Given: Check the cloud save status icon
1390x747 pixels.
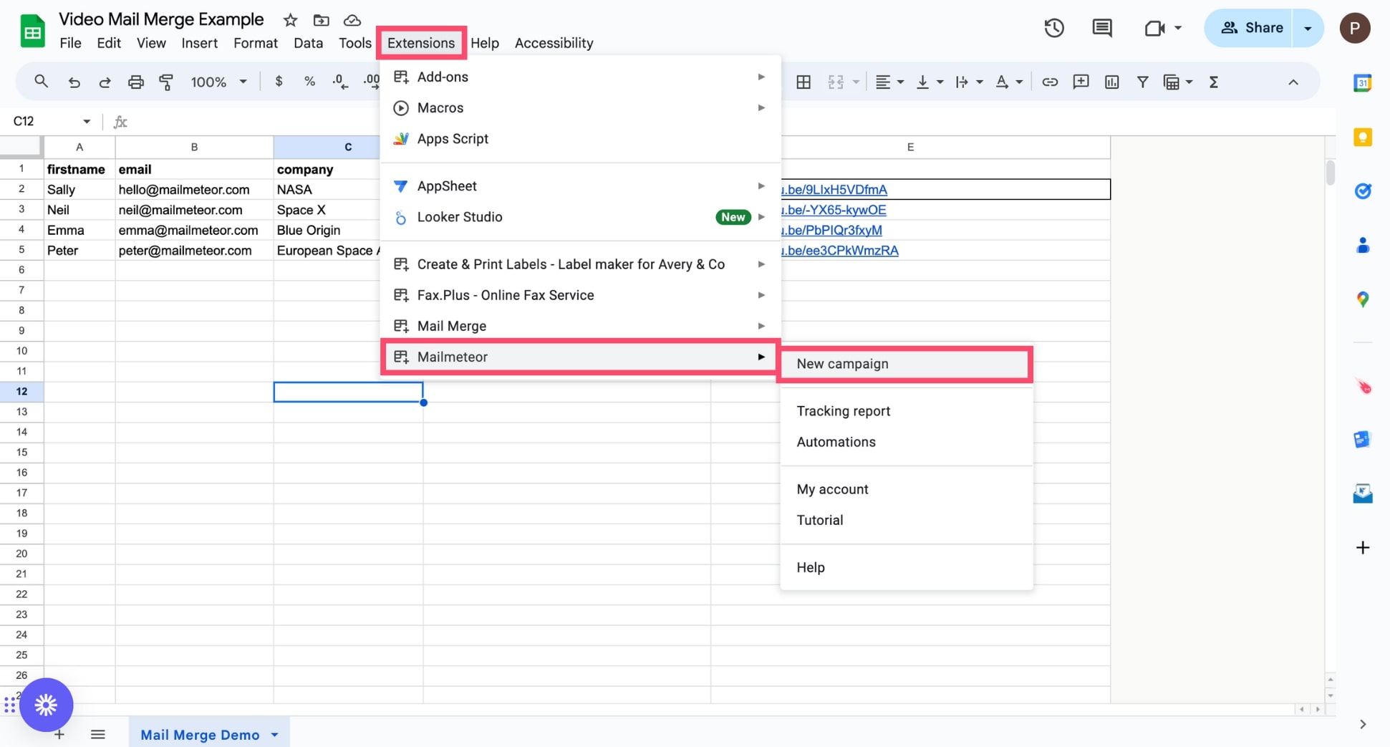Looking at the screenshot, I should (352, 20).
